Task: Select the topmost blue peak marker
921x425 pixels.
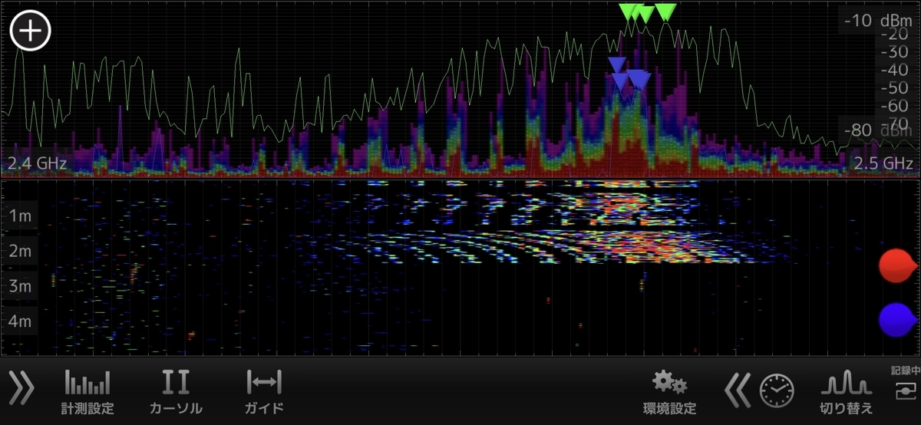Action: [617, 64]
